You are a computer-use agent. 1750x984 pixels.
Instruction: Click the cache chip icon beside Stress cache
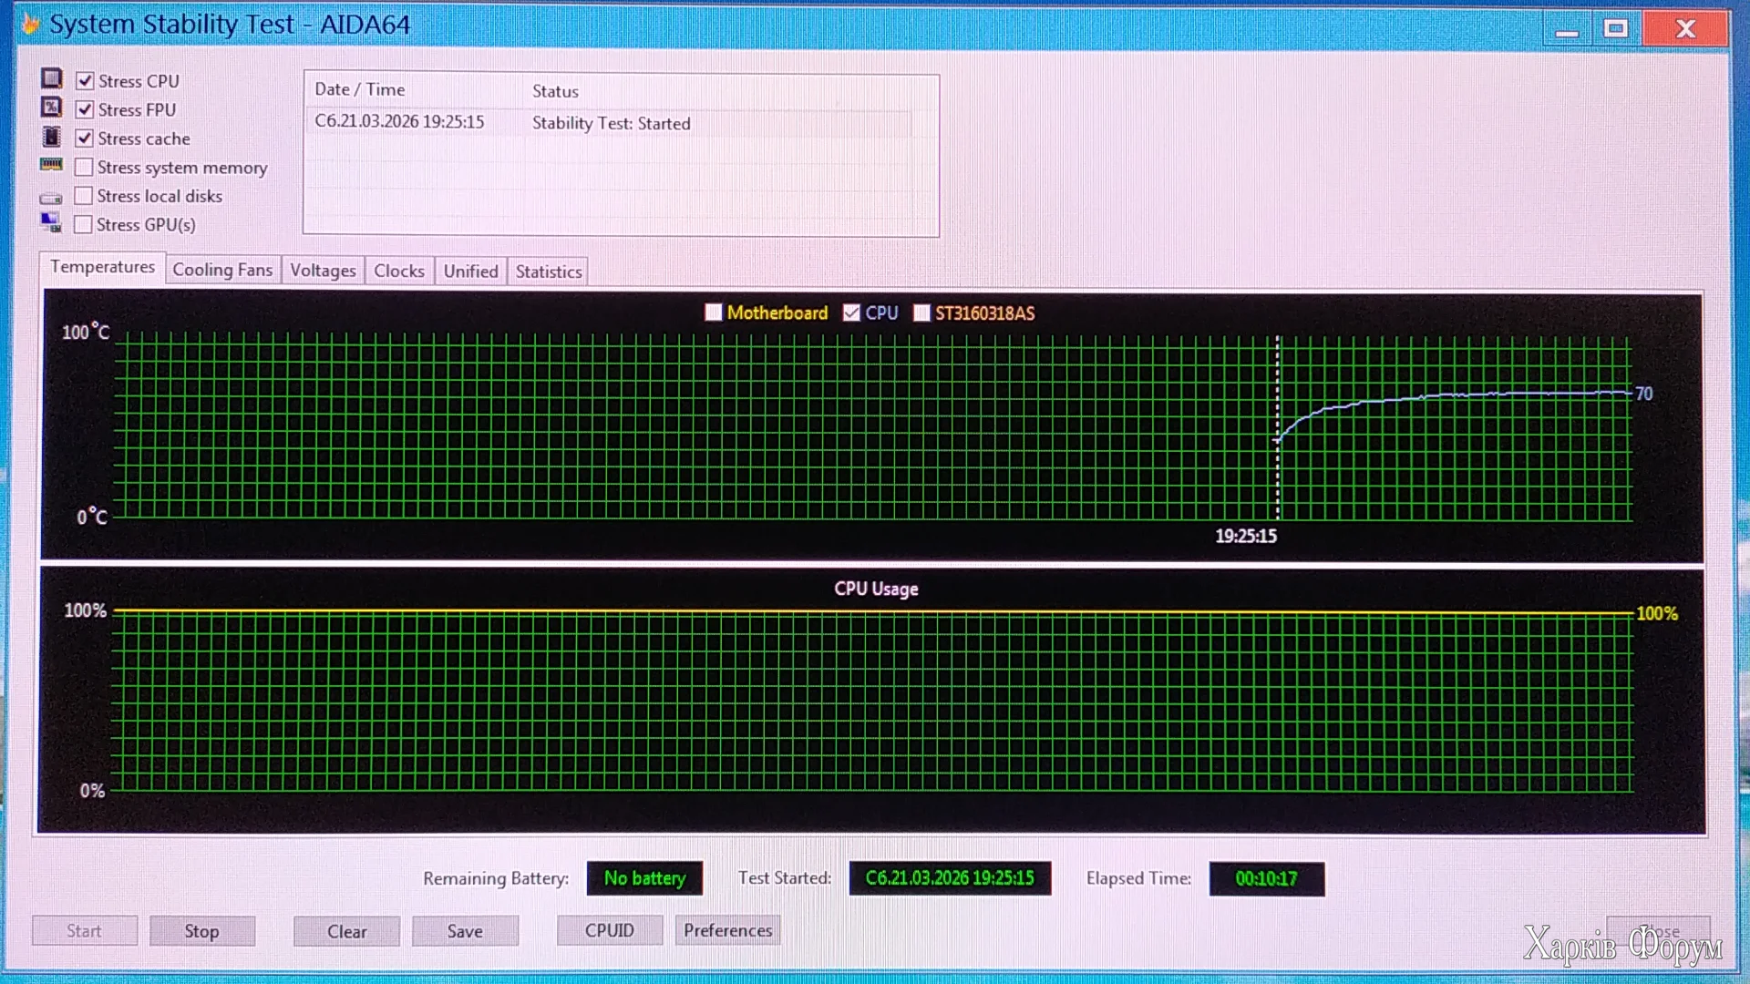tap(52, 137)
